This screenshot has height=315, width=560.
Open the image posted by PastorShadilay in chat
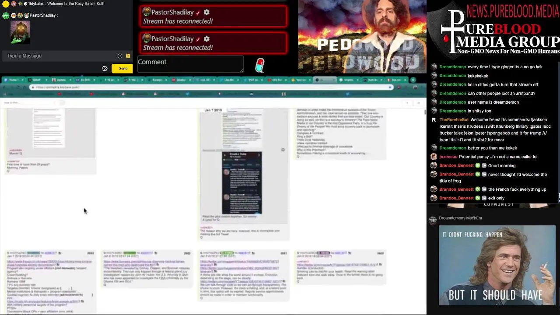(20, 32)
